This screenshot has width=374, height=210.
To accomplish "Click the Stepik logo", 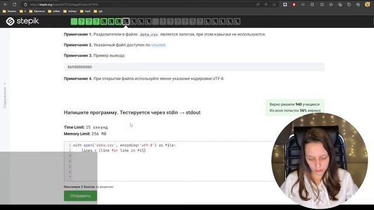I will [22, 21].
